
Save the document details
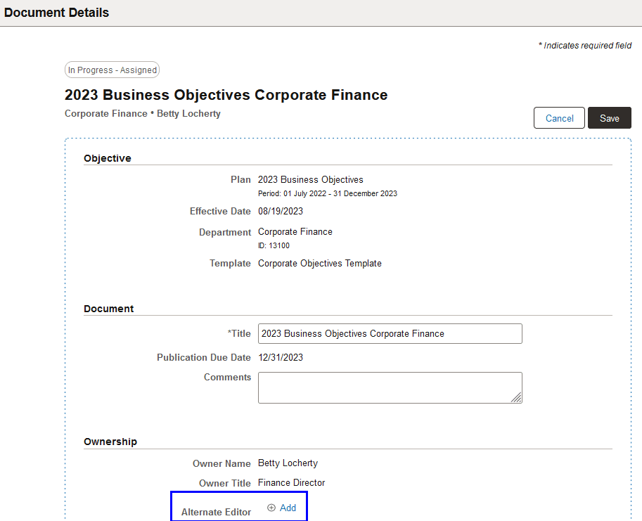click(609, 117)
